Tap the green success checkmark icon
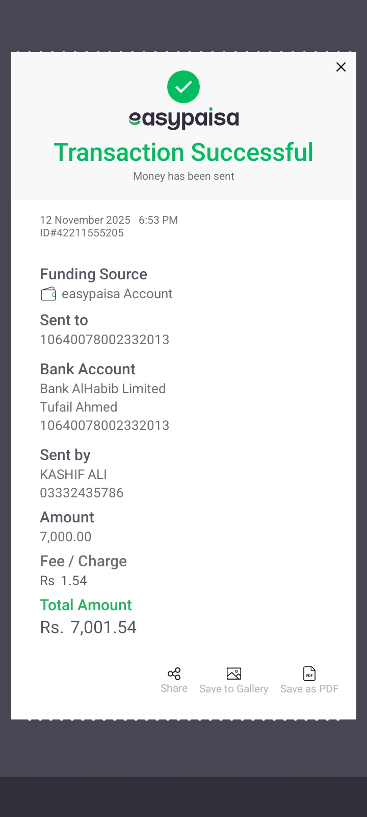 click(x=183, y=87)
